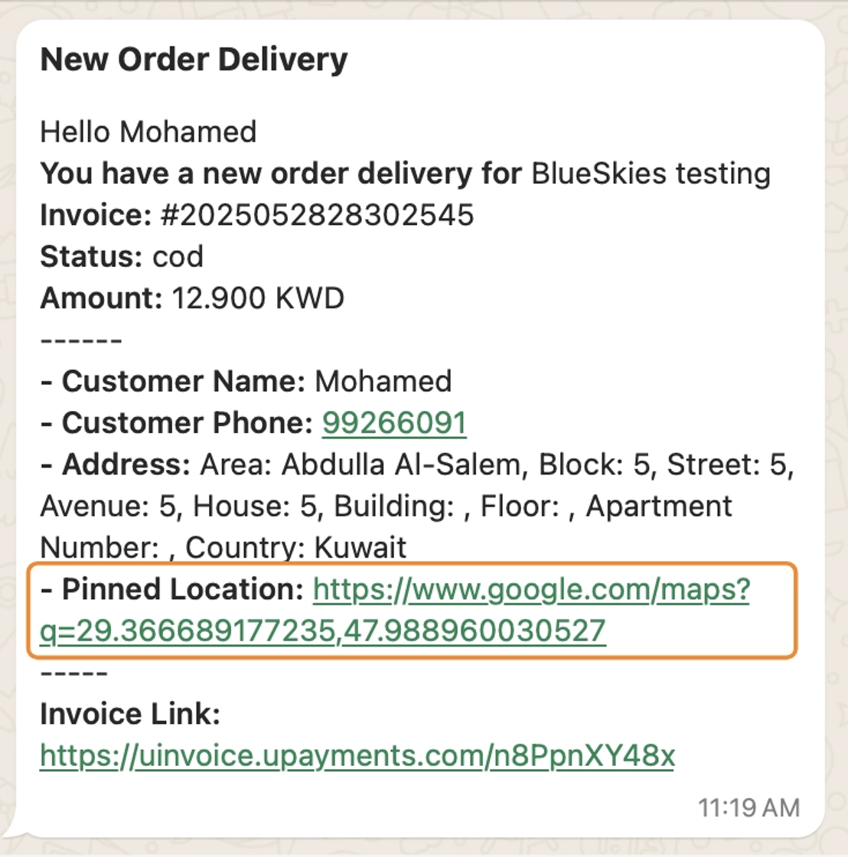Click the invoice number #2025052828302545
This screenshot has width=848, height=857.
point(317,215)
